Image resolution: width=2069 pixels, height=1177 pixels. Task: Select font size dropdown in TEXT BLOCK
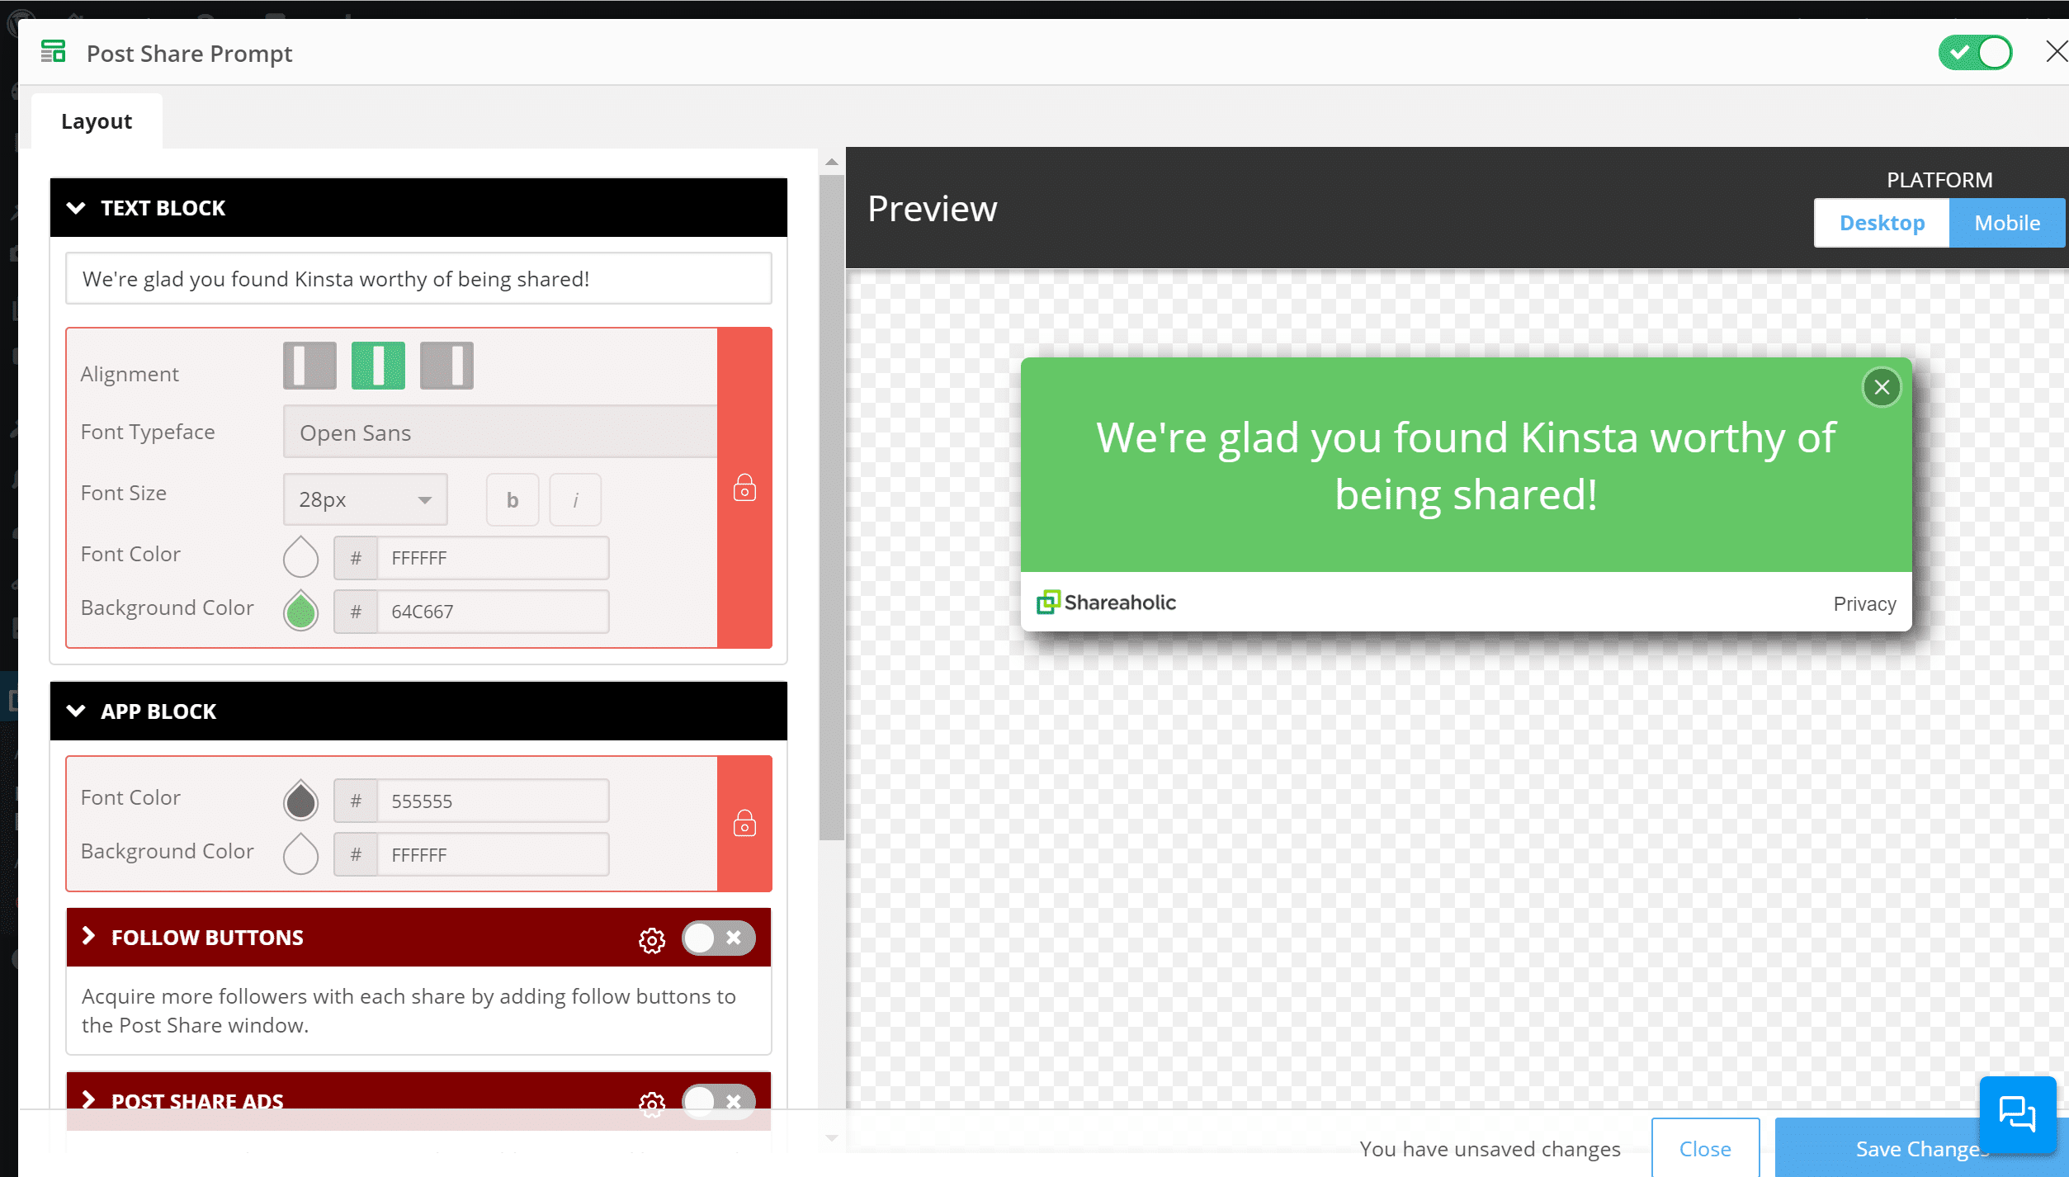pyautogui.click(x=364, y=499)
